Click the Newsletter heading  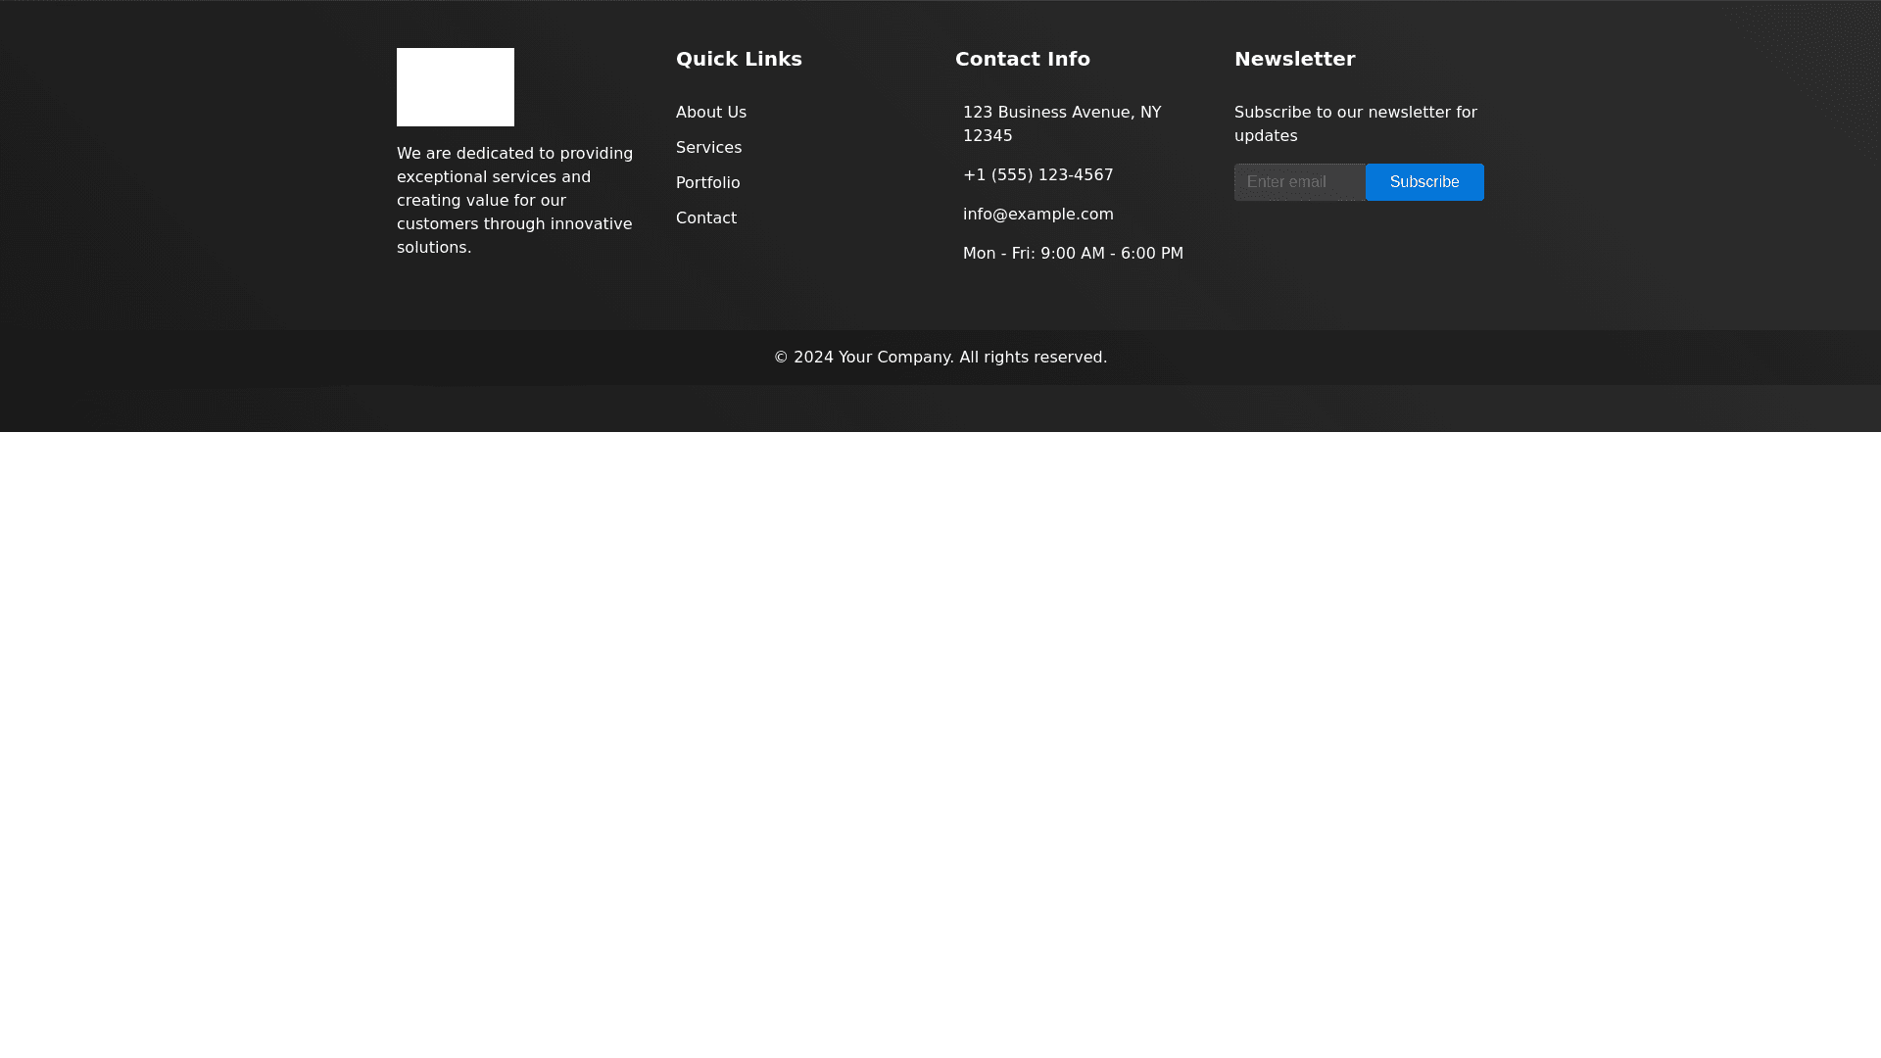tap(1293, 60)
